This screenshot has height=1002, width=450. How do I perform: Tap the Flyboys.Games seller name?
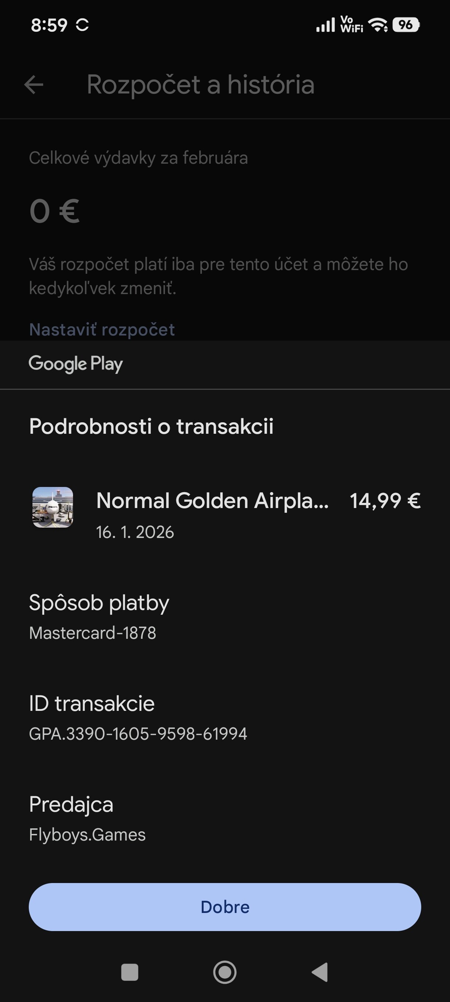[x=87, y=835]
